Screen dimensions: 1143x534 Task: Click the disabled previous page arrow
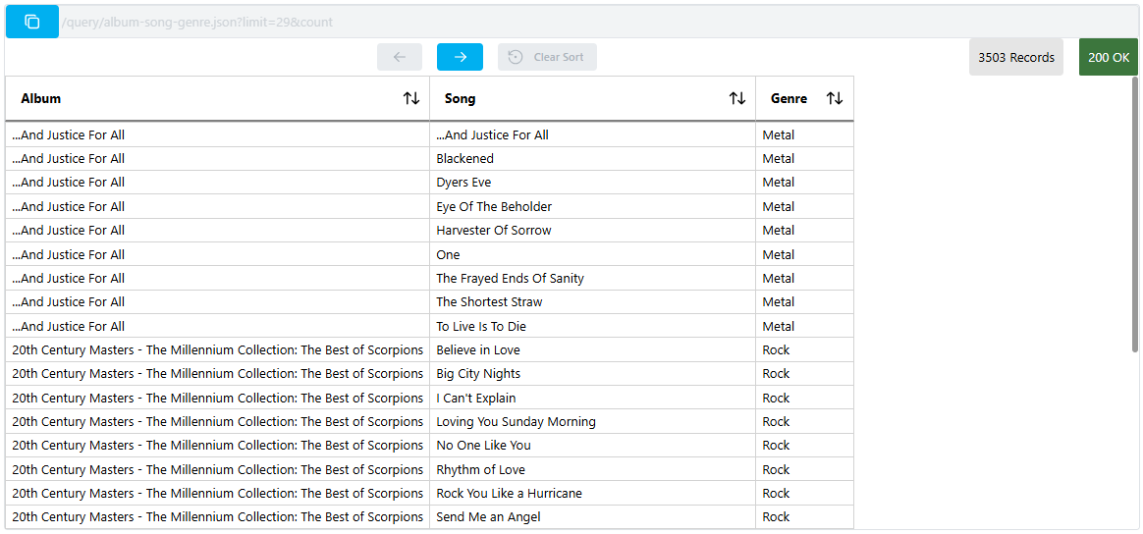[400, 57]
